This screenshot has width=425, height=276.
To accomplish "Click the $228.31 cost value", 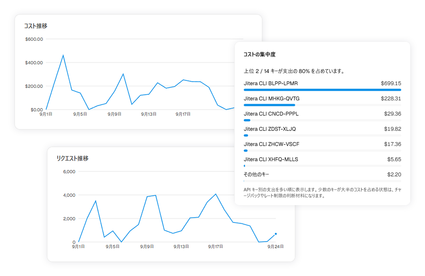I will 391,99.
